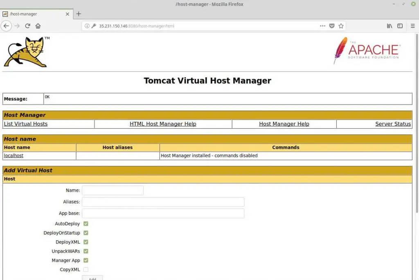This screenshot has width=419, height=280.
Task: Show site information icon in address bar
Action: tap(87, 26)
